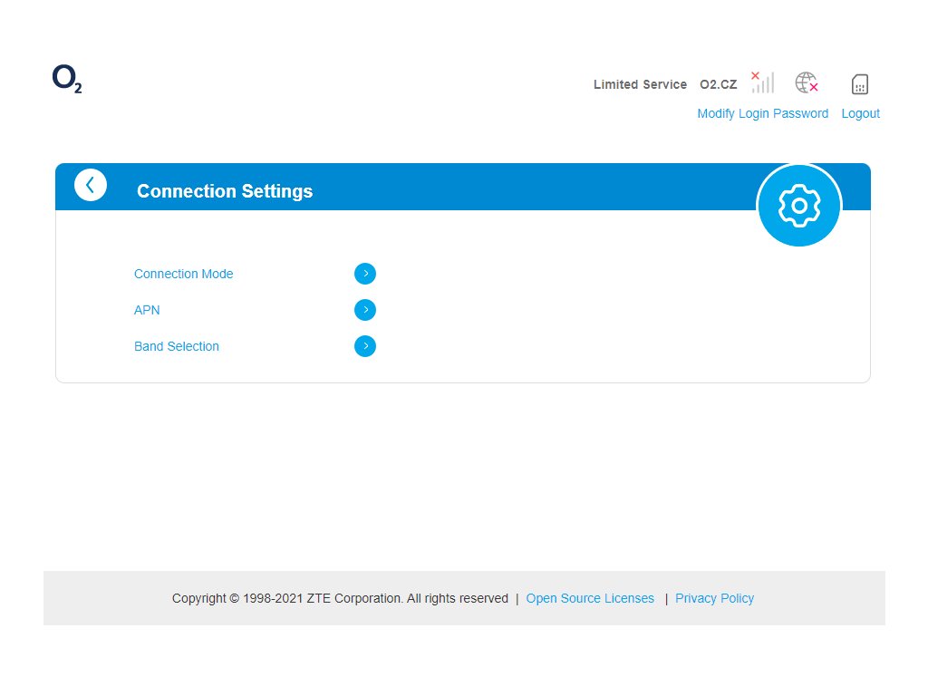Viewport: 928px width, 696px height.
Task: Open the Connection Mode settings link
Action: click(183, 274)
